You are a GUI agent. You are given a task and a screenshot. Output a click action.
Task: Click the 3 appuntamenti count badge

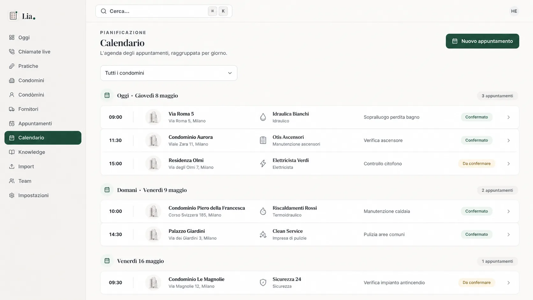pos(497,96)
